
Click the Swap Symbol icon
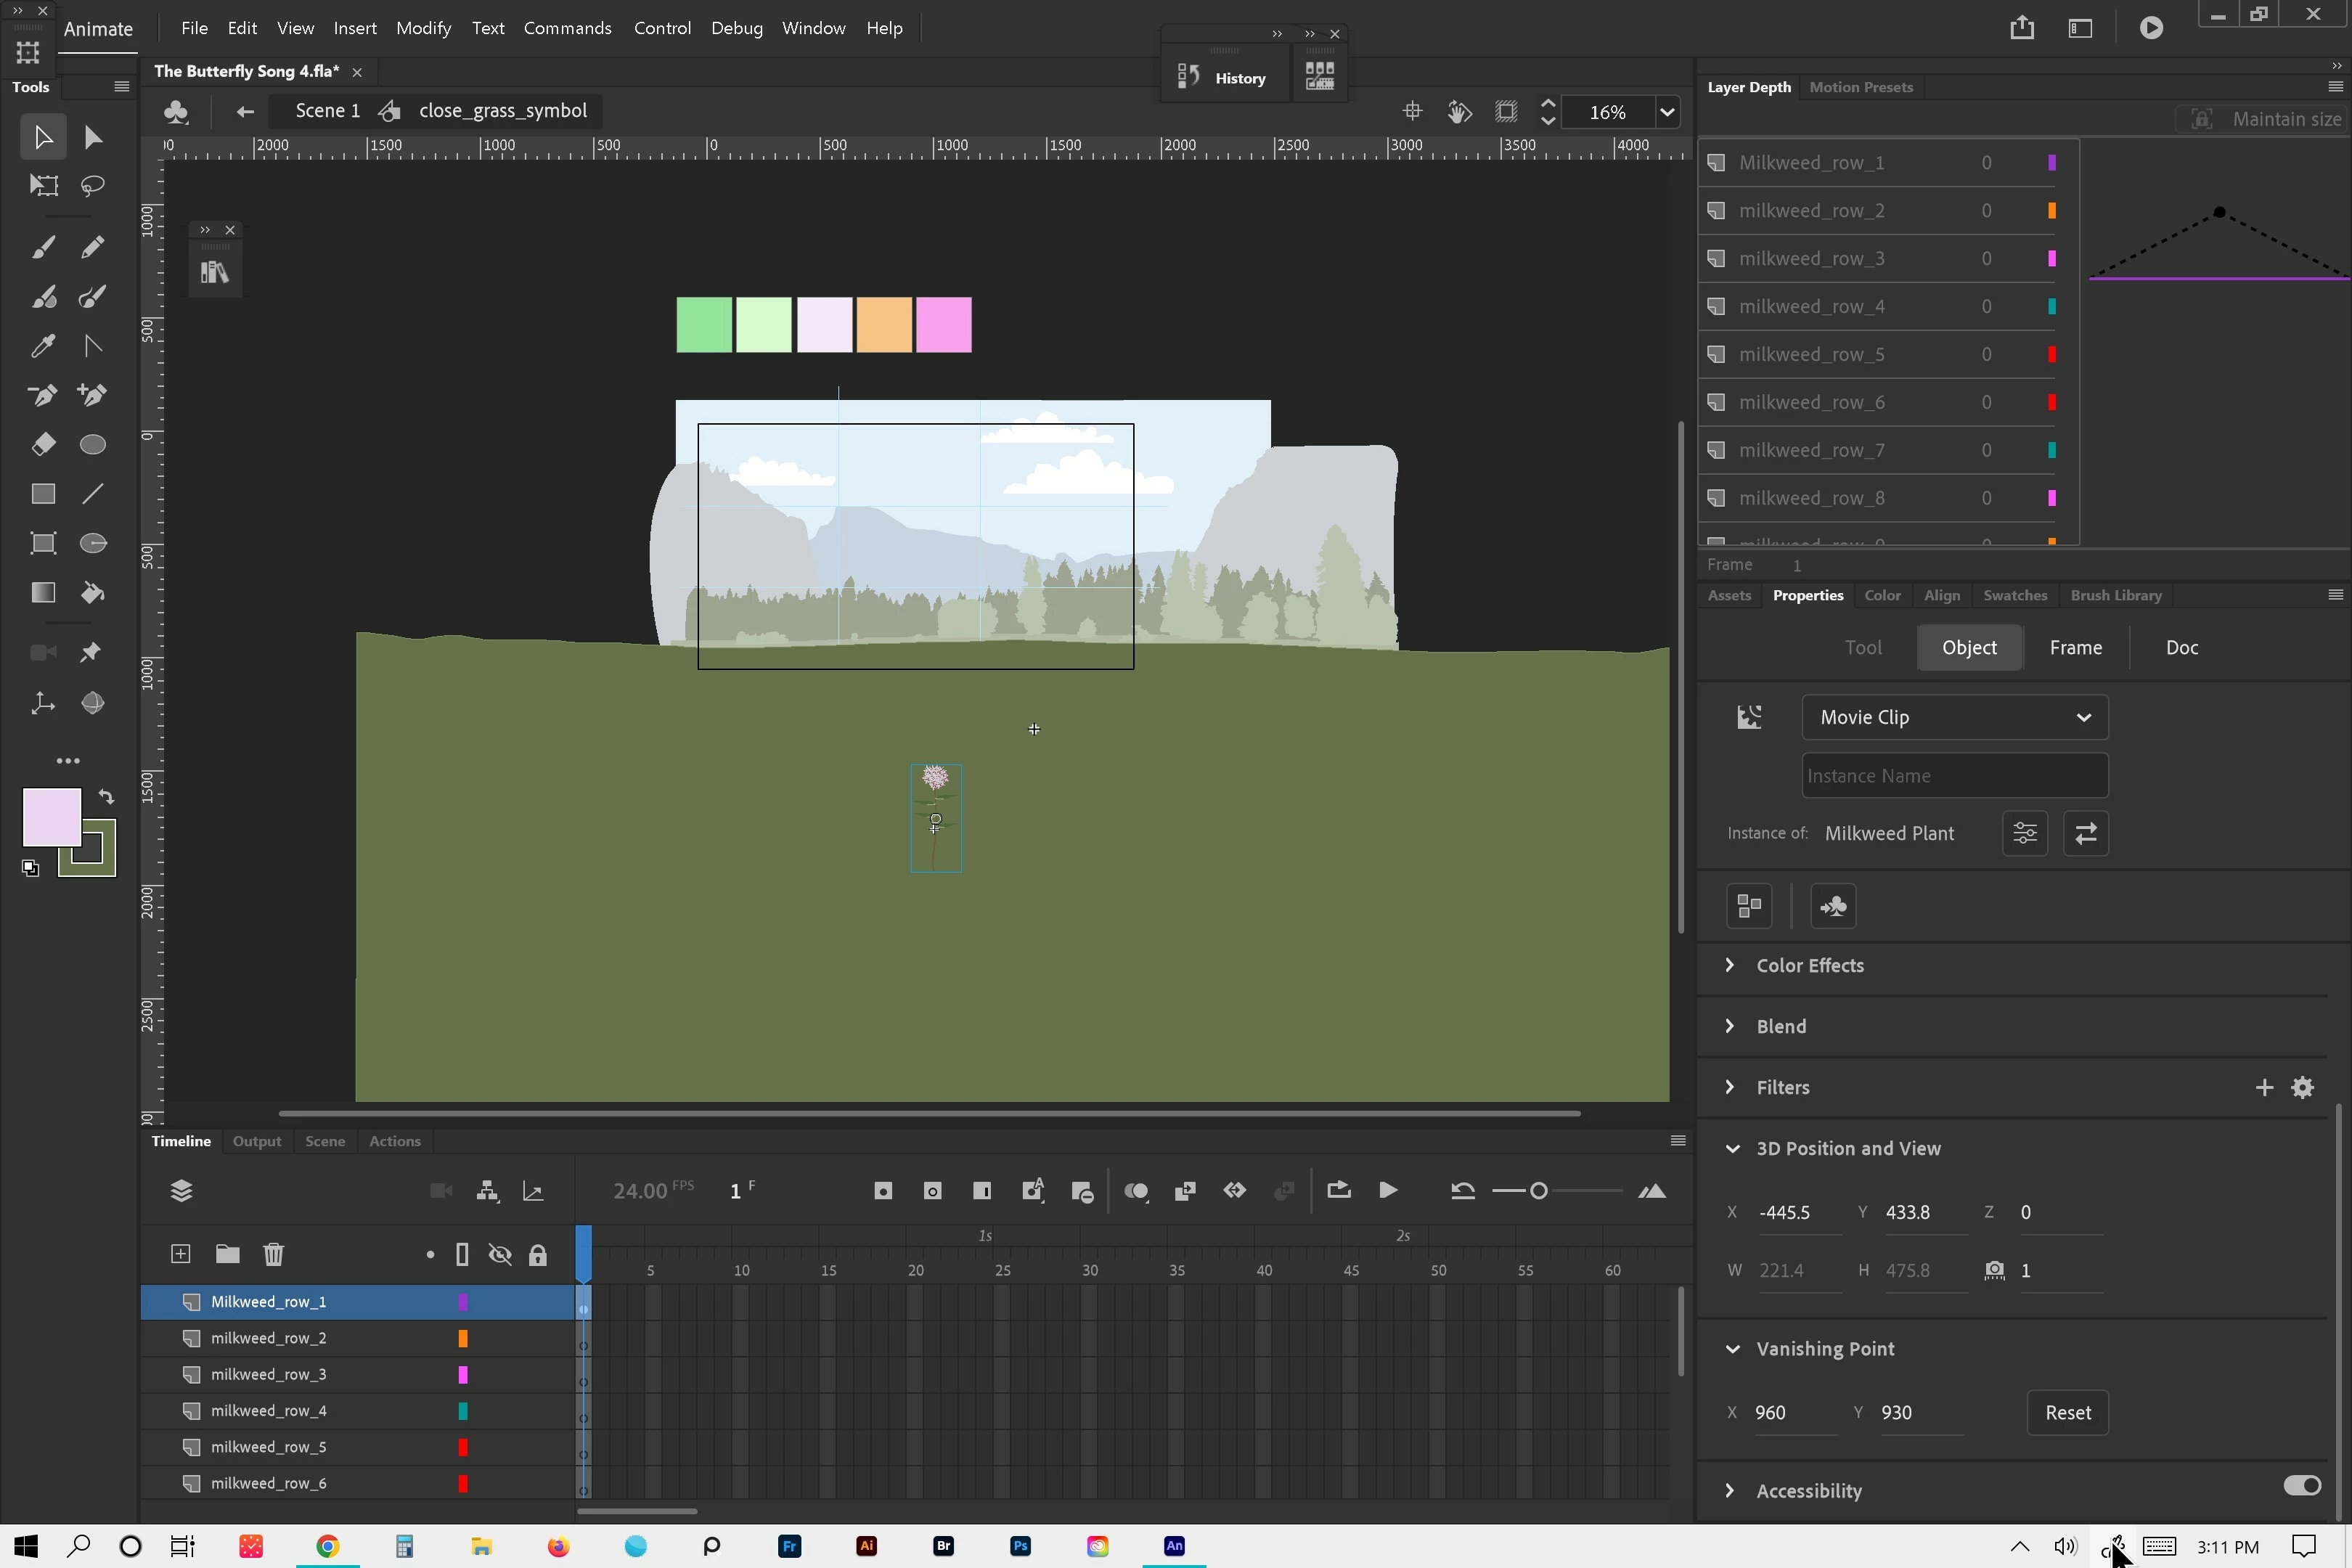pos(2085,833)
